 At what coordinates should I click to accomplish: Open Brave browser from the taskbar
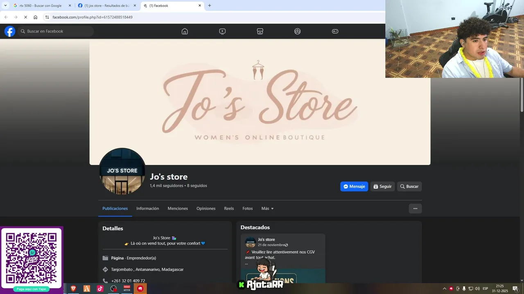[x=73, y=289]
